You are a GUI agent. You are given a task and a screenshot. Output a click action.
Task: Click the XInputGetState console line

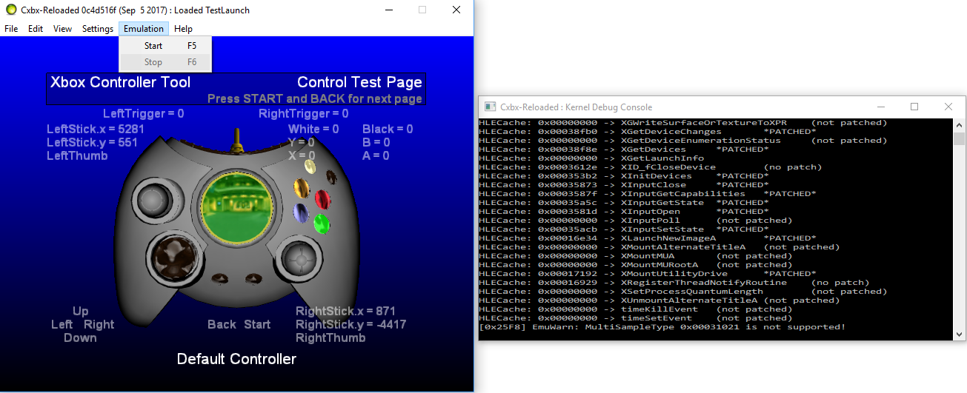(624, 202)
